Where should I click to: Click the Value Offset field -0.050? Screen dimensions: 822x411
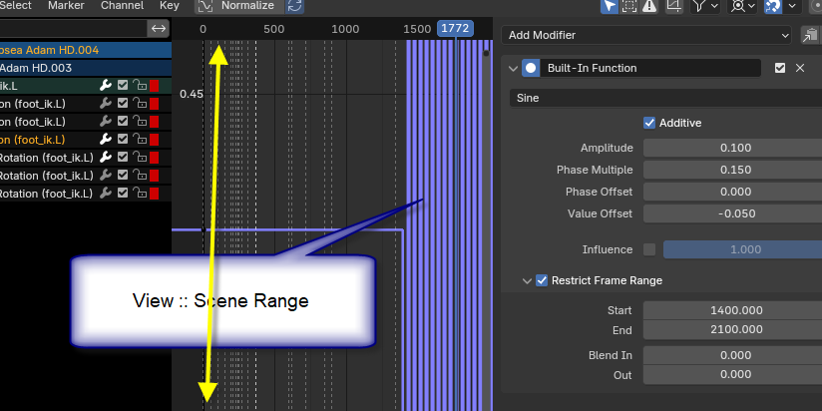(x=733, y=213)
